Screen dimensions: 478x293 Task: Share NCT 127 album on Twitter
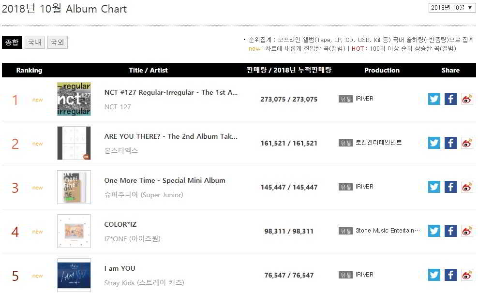click(x=434, y=99)
